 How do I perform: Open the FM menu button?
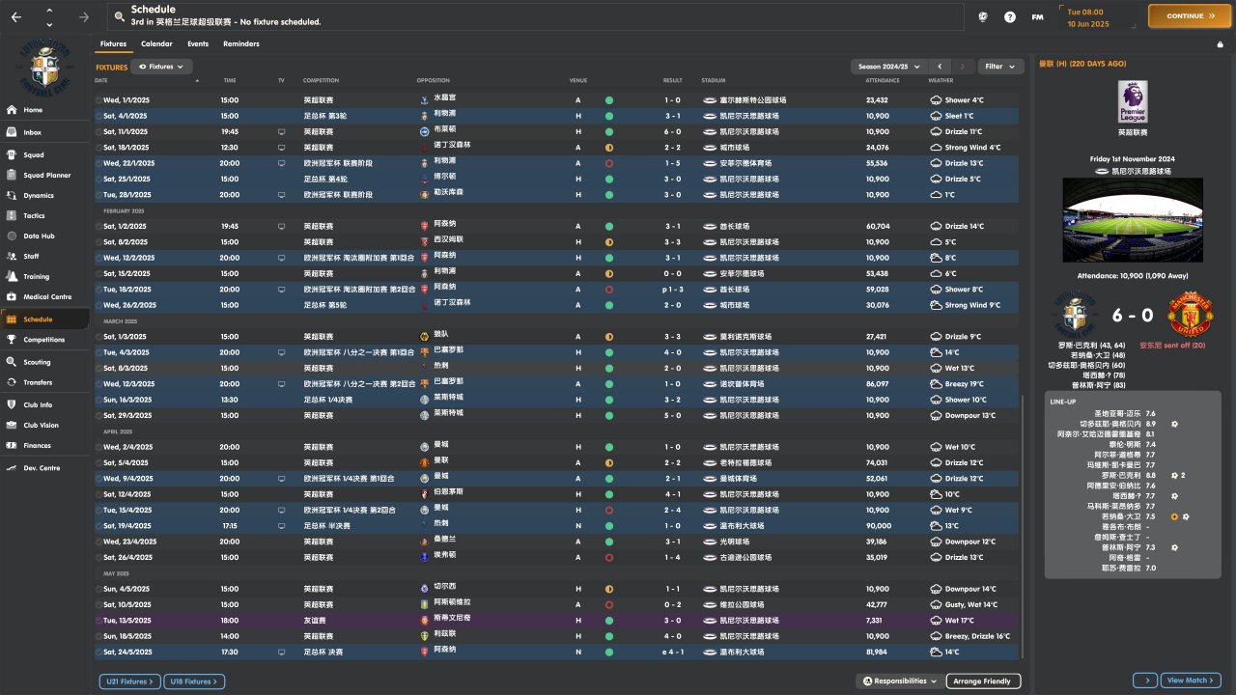coord(1037,16)
